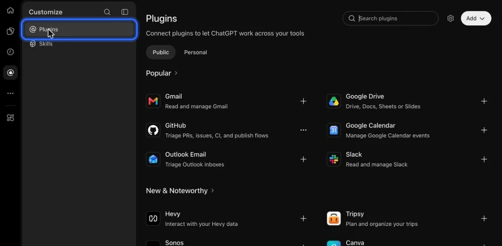Click 'Read and manage Gmail' description
The image size is (502, 246).
point(196,106)
